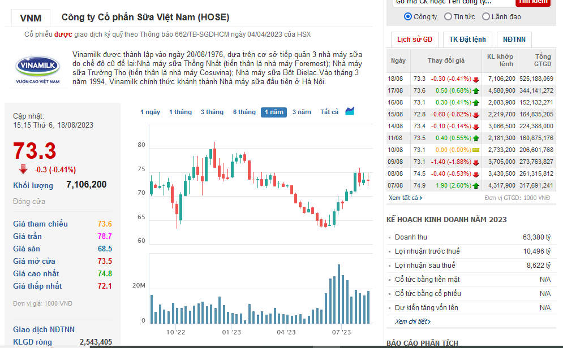Open the Xem tất cả trading history link
This screenshot has width=563, height=348.
405,198
